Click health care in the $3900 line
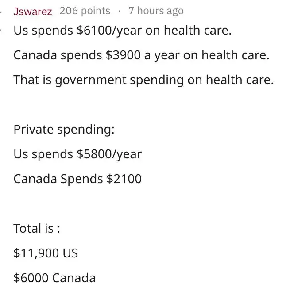Screen dimensions: 294x299 [236, 55]
